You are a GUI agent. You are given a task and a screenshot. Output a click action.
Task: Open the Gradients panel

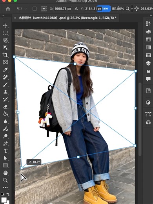pos(148,47)
